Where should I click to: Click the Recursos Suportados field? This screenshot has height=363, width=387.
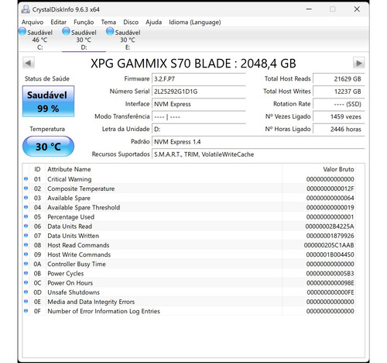pyautogui.click(x=259, y=154)
